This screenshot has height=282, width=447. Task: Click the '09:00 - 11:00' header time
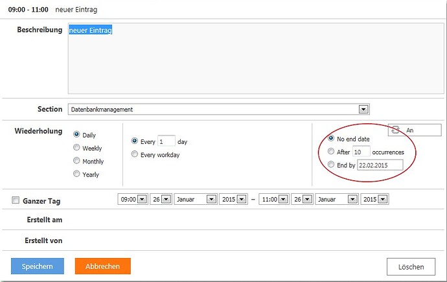click(28, 10)
